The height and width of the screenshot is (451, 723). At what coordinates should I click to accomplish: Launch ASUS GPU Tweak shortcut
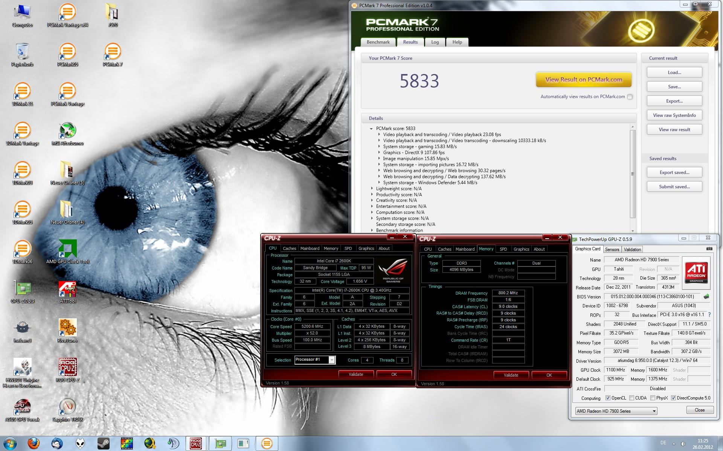(22, 410)
